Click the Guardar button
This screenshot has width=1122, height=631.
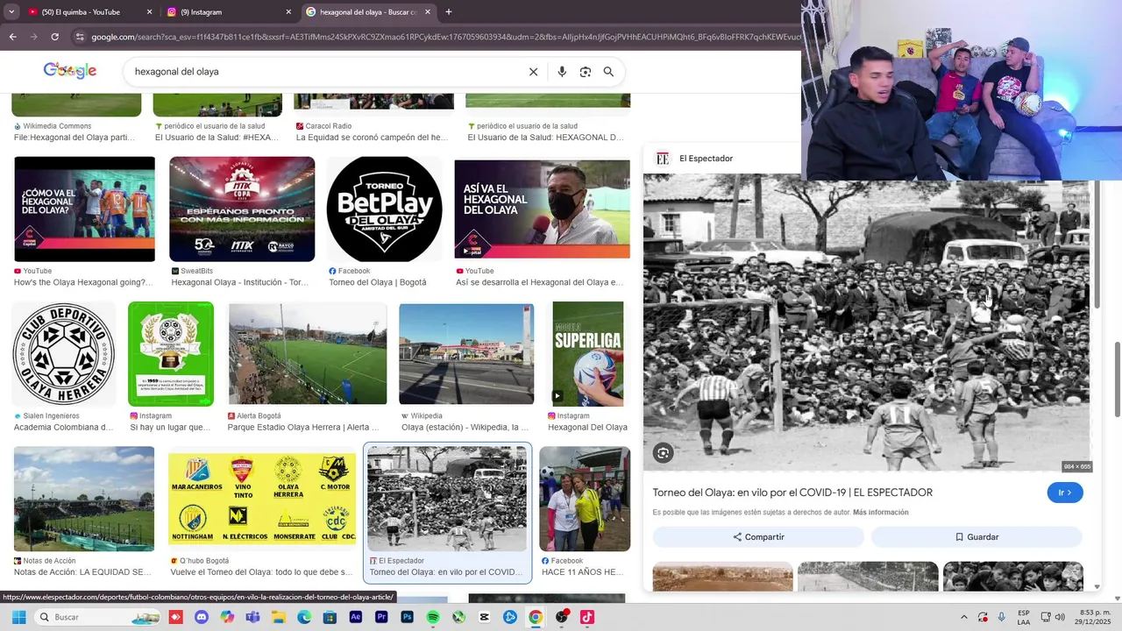click(x=976, y=537)
